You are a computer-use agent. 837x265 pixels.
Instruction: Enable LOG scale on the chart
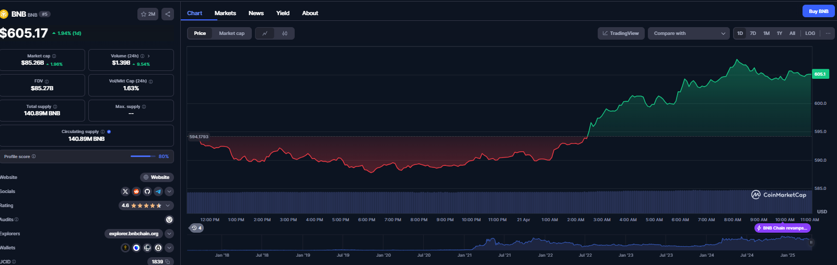point(810,33)
